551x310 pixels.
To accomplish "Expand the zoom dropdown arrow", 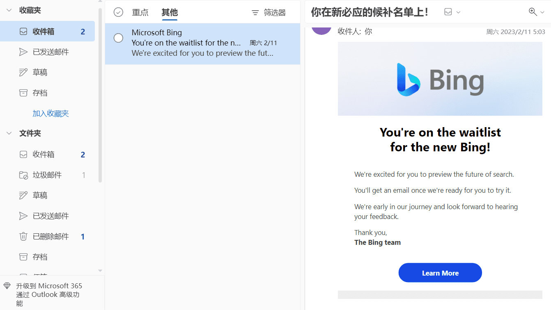I will [542, 12].
